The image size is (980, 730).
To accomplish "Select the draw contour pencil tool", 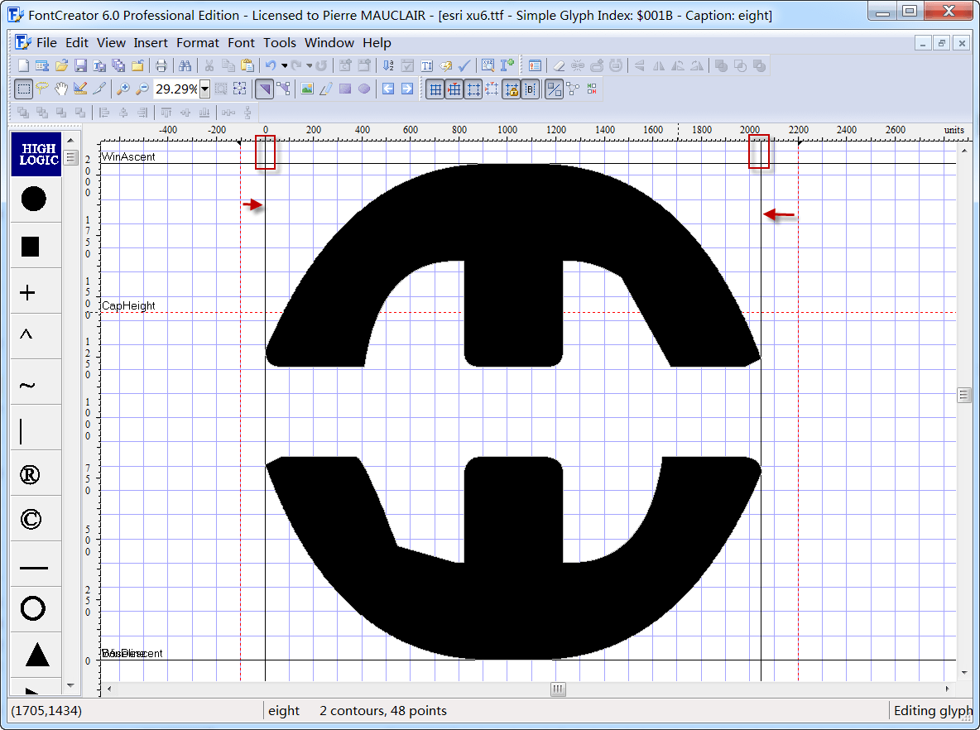I will tap(325, 89).
